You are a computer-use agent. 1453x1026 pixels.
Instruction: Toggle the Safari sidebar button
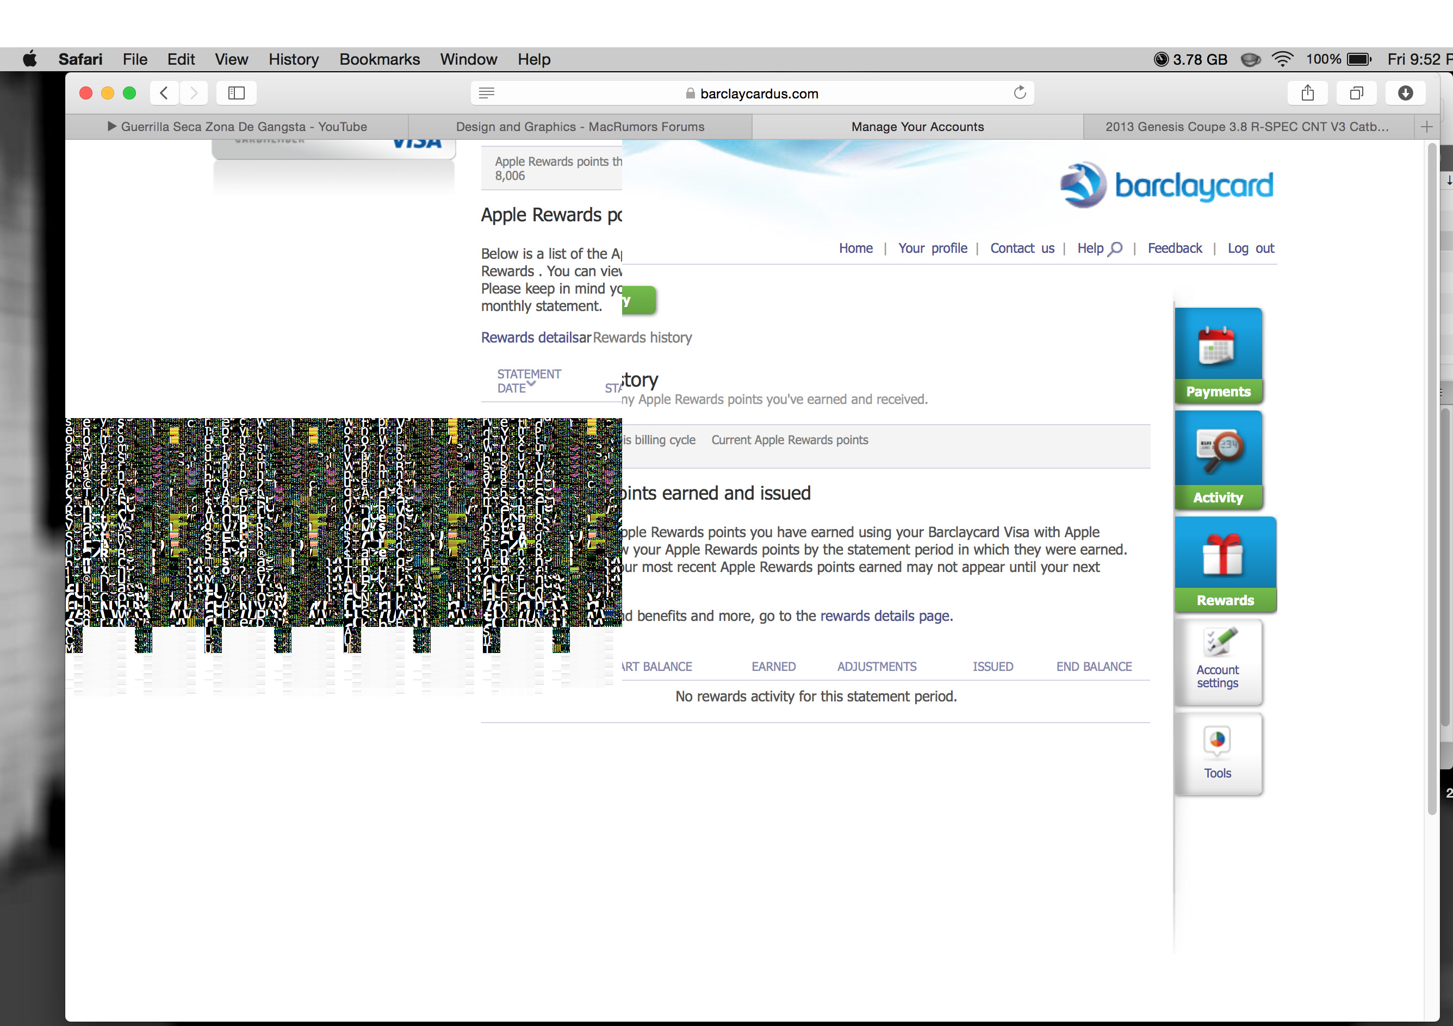click(236, 93)
